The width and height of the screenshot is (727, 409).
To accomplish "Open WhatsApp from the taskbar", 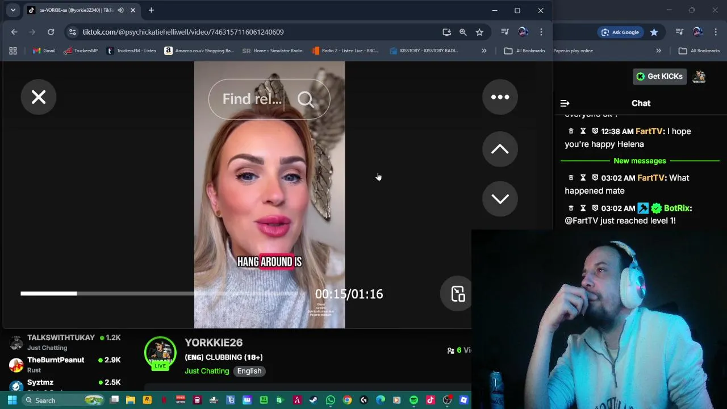I will 330,400.
